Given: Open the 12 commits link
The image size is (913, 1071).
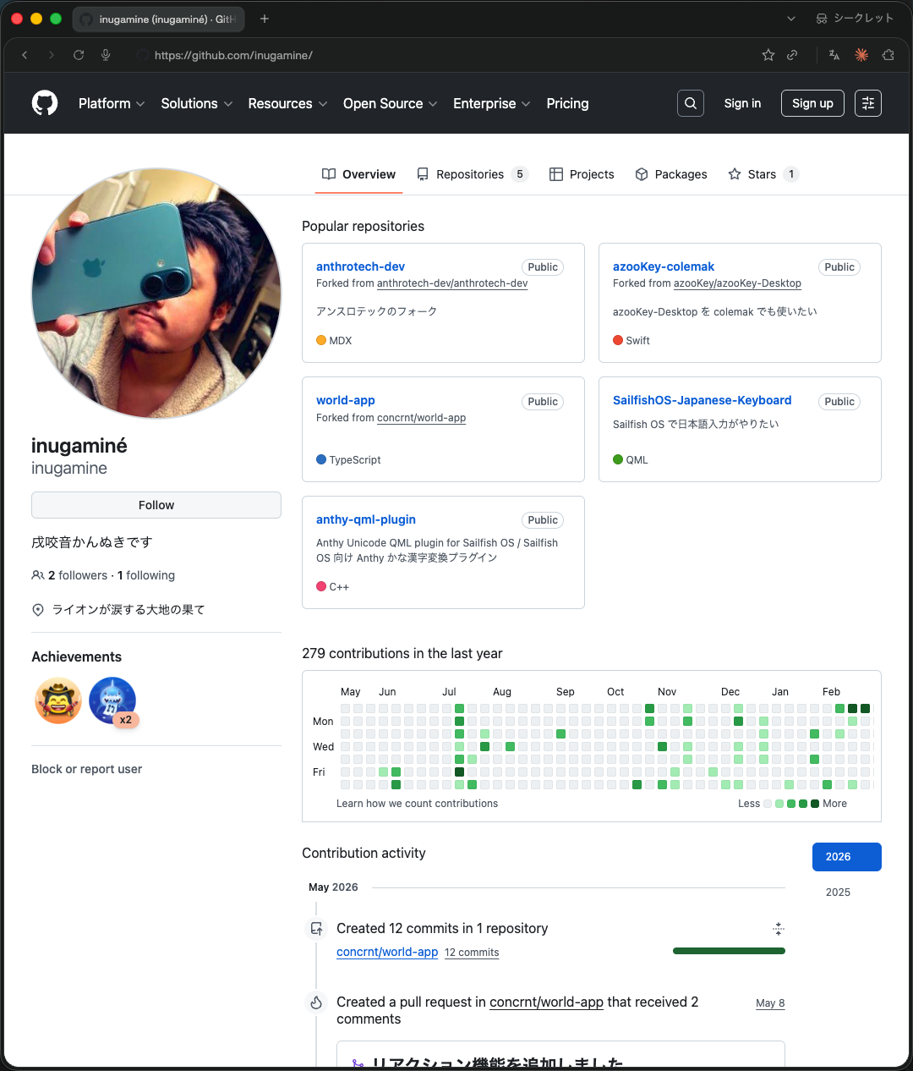Looking at the screenshot, I should (472, 953).
